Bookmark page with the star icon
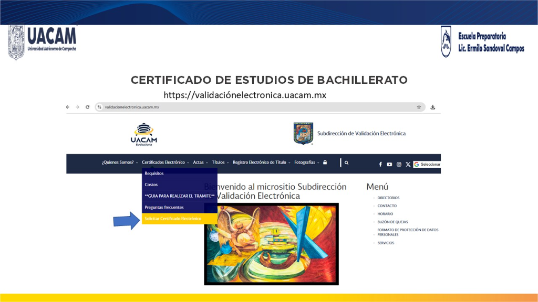Viewport: 538px width, 302px height. click(419, 107)
